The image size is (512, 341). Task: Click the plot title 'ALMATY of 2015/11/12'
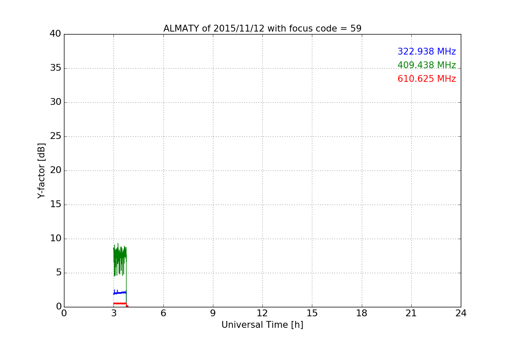point(262,29)
